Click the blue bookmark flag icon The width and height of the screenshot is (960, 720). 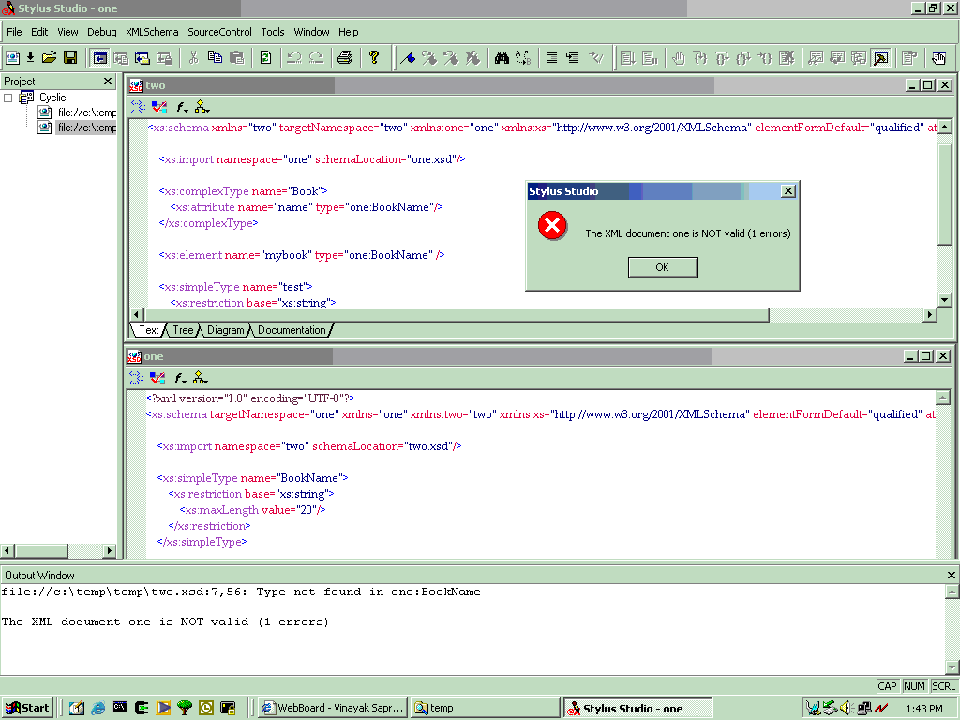(408, 57)
